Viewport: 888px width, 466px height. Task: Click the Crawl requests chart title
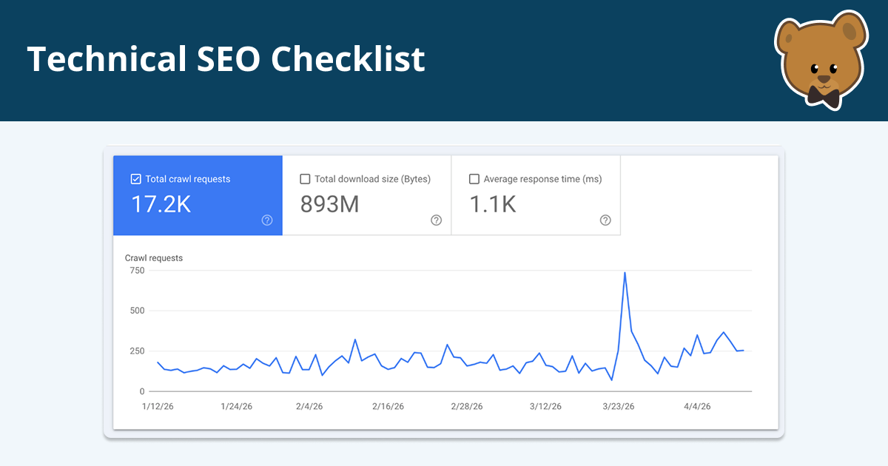155,257
